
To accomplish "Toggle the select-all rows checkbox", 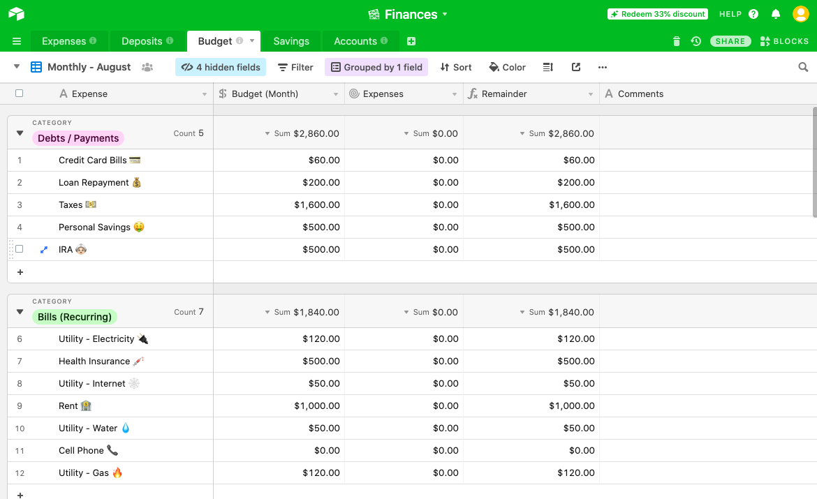I will pos(19,94).
